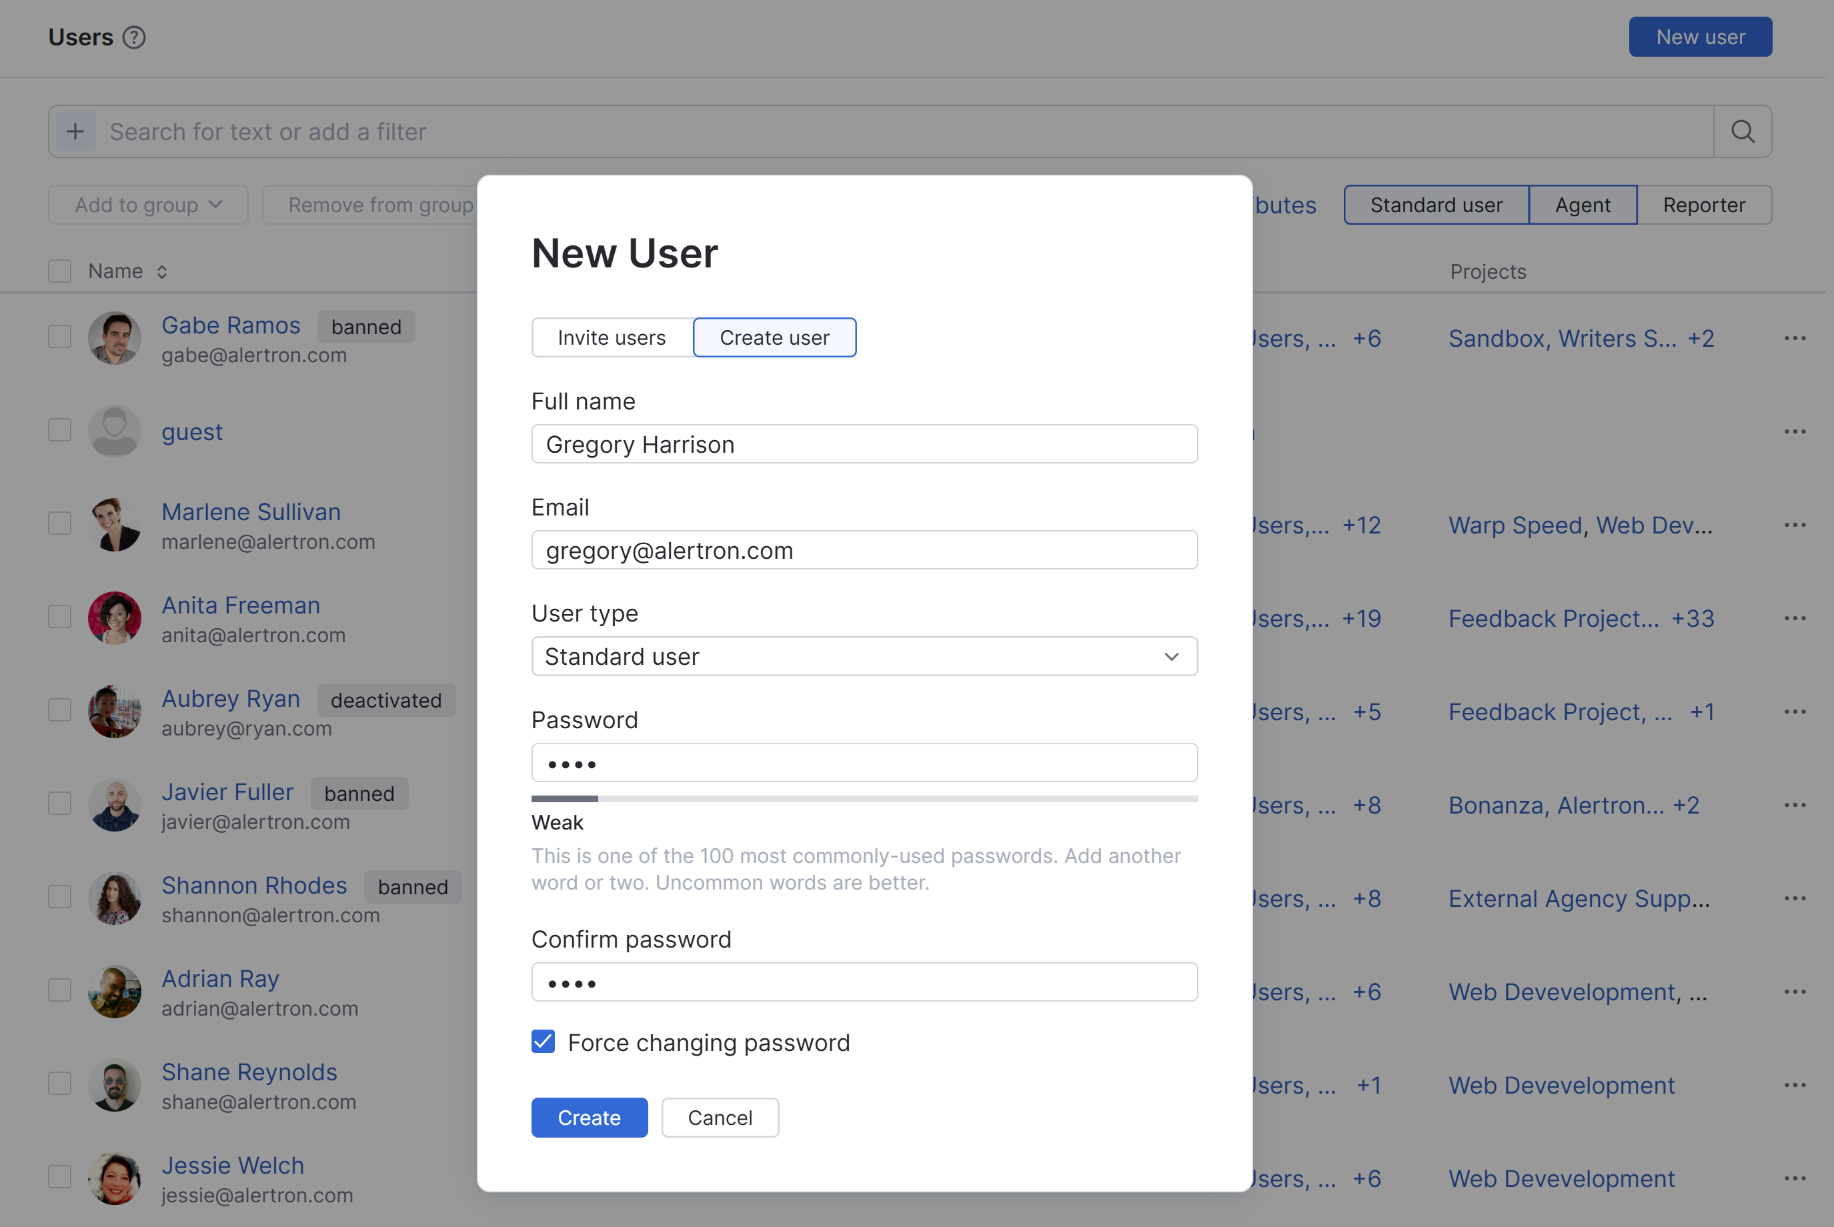Image resolution: width=1834 pixels, height=1227 pixels.
Task: Expand the Add to group dropdown
Action: point(147,204)
